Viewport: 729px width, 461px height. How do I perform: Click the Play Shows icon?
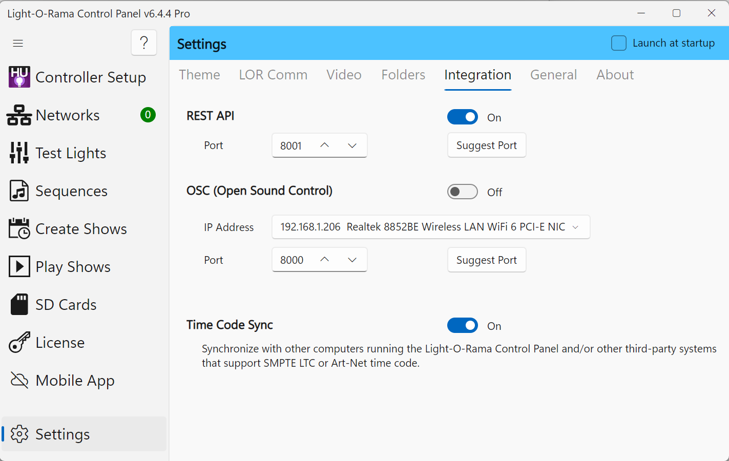pos(19,267)
